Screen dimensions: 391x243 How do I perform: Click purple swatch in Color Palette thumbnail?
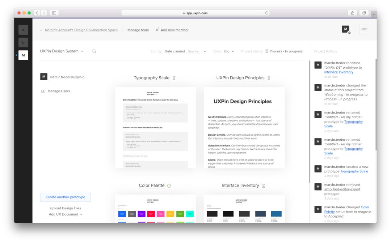click(x=142, y=214)
